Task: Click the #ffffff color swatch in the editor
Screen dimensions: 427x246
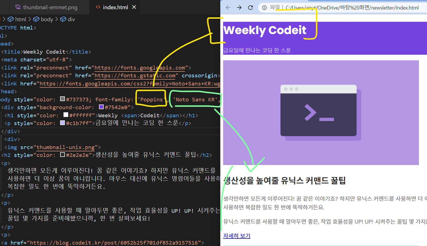Action: (x=66, y=115)
